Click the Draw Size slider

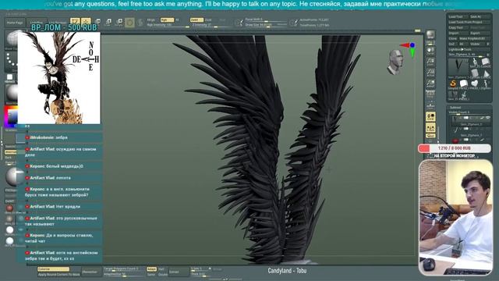[266, 25]
